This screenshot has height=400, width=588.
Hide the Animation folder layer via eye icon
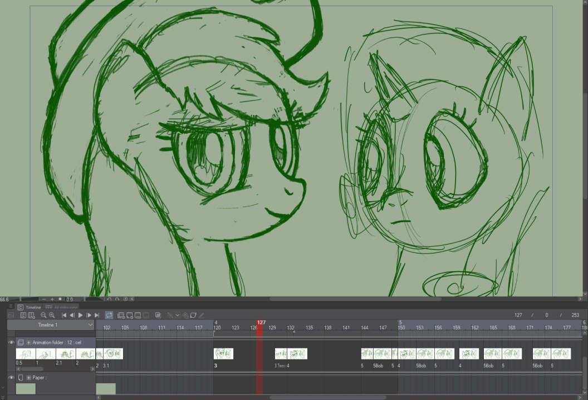11,342
